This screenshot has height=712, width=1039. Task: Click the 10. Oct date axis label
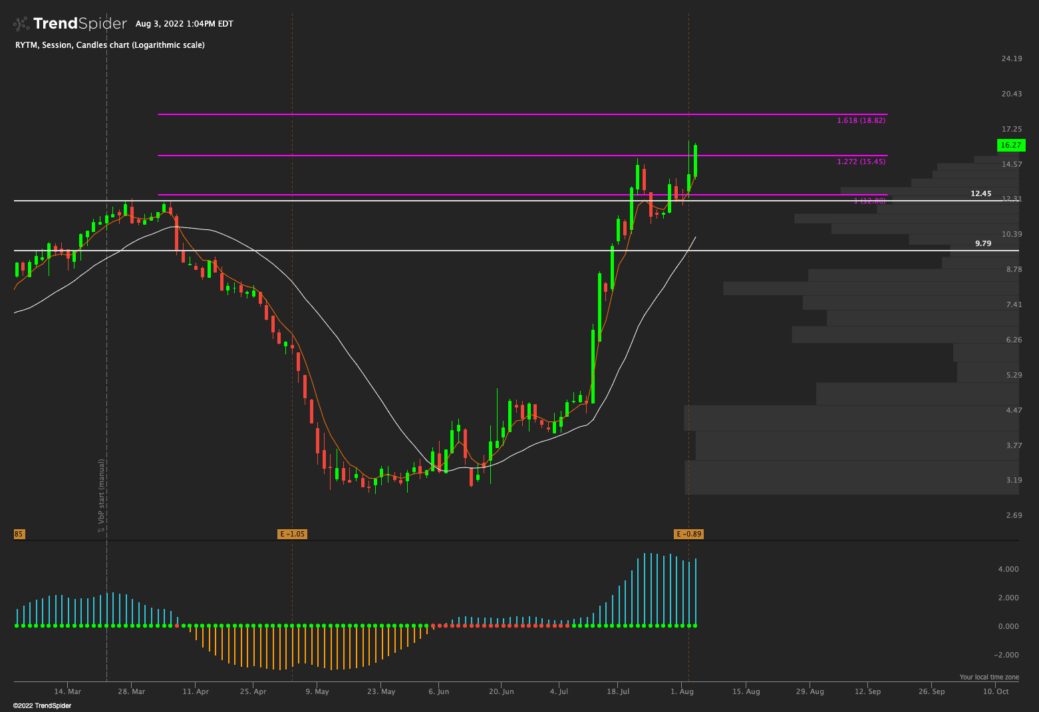996,691
